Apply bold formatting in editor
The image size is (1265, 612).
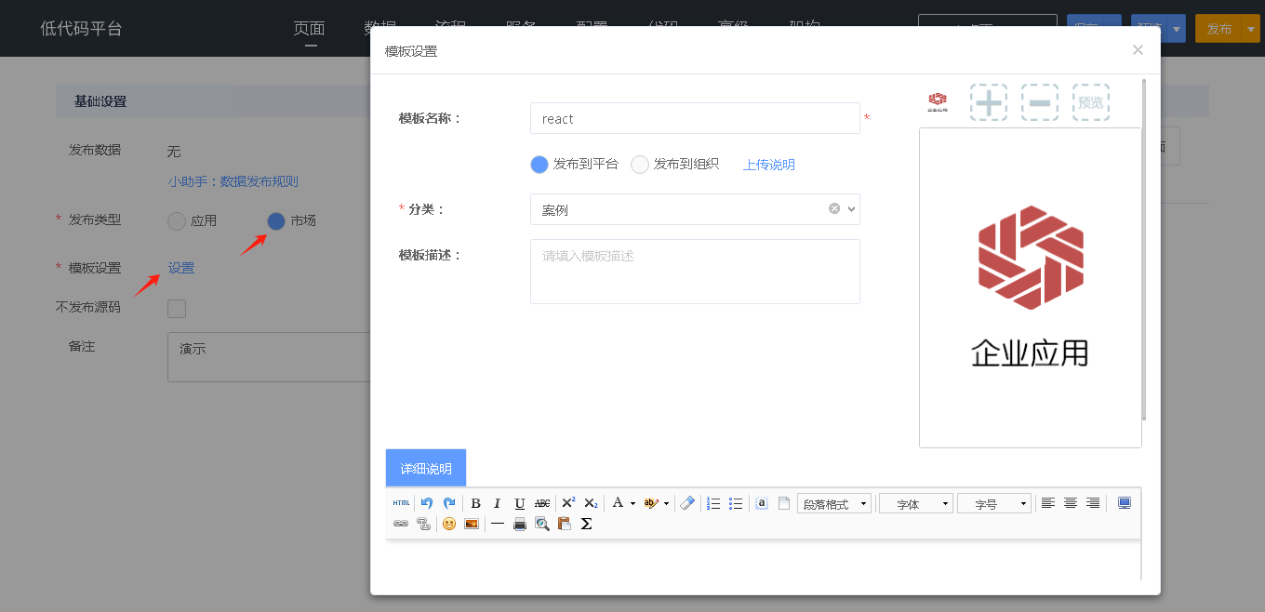(475, 503)
